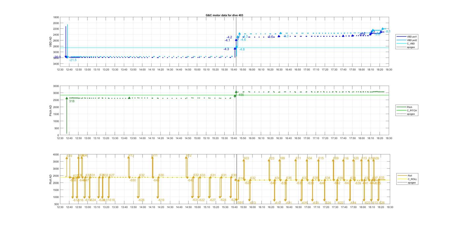The width and height of the screenshot is (462, 229).
Task: Select the "Roll AD" y-axis label
Action: pos(51,179)
